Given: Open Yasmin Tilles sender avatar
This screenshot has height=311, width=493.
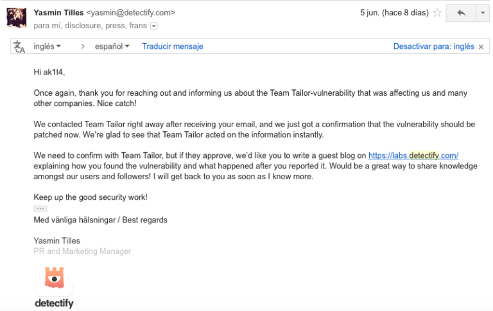Looking at the screenshot, I should click(x=16, y=17).
